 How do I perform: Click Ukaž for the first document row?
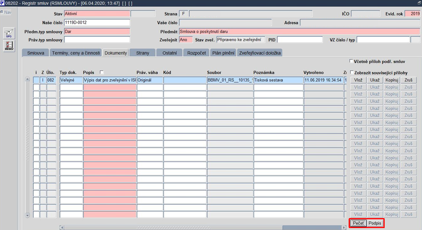[x=375, y=80]
